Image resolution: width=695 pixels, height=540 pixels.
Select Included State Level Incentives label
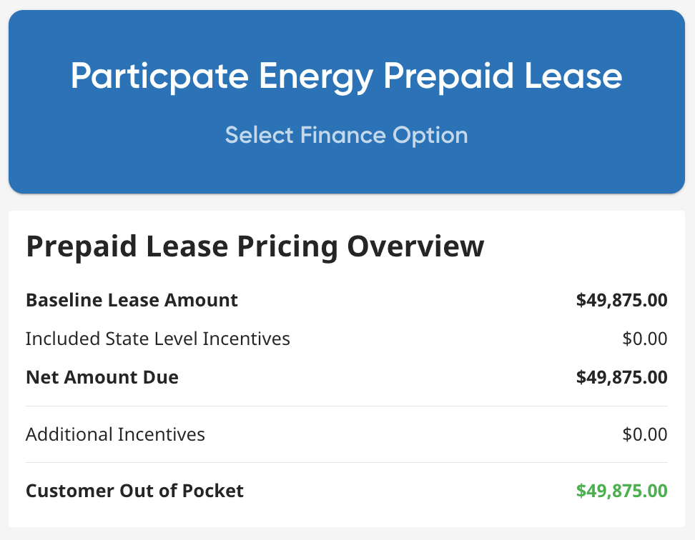(x=157, y=339)
